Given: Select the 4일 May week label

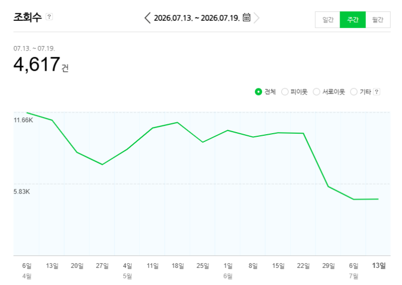Looking at the screenshot, I should 127,266.
